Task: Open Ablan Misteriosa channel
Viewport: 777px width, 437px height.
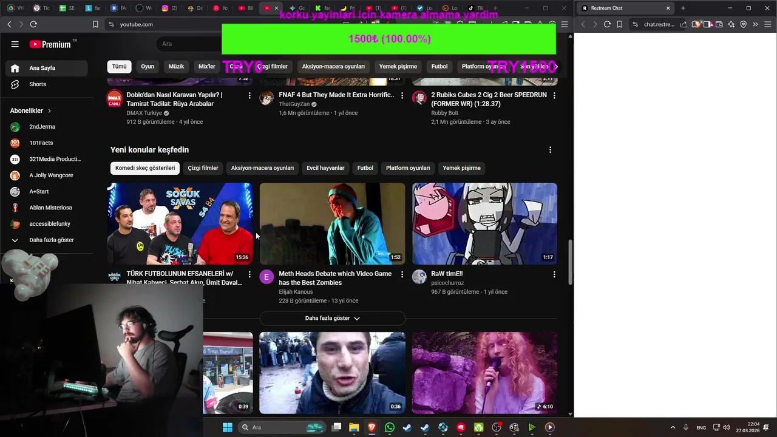Action: coord(50,208)
